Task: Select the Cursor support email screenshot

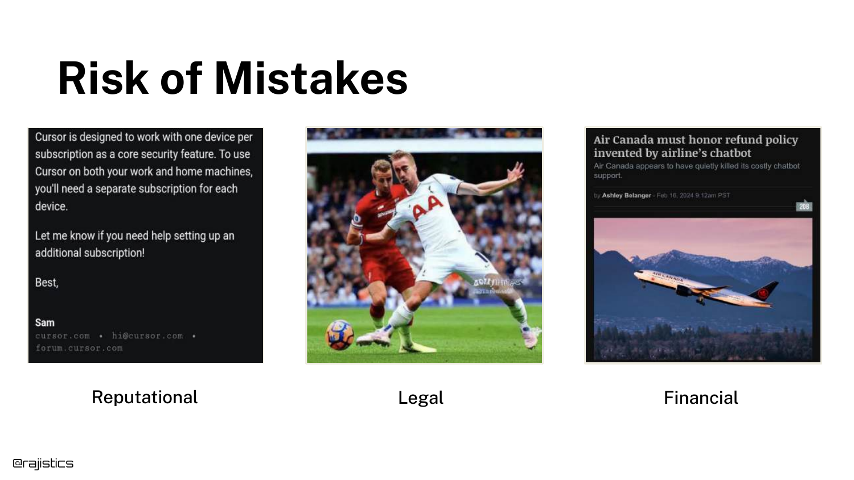Action: [146, 245]
